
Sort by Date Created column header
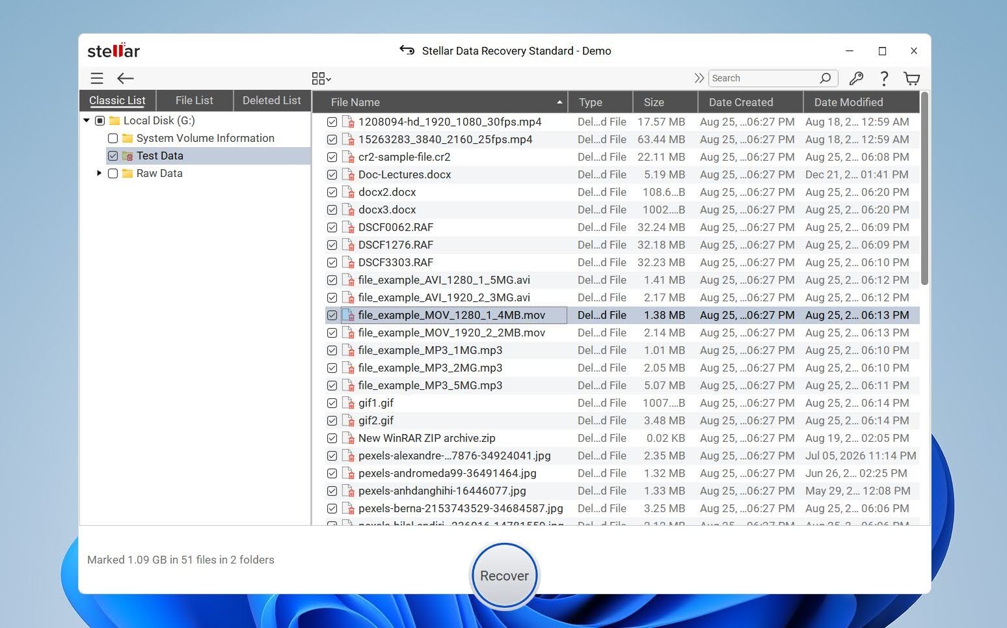pyautogui.click(x=750, y=102)
